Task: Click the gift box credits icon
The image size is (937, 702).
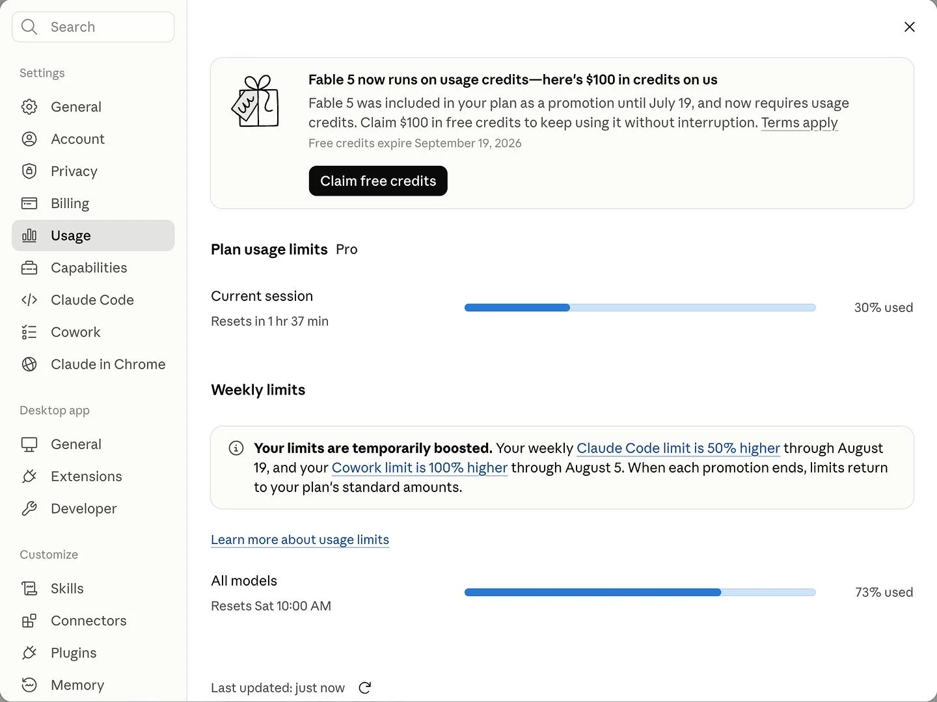Action: pos(256,101)
